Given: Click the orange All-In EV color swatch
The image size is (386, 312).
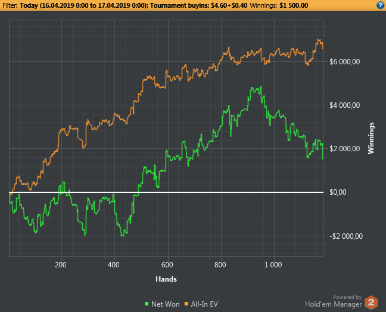Looking at the screenshot, I should click(186, 304).
